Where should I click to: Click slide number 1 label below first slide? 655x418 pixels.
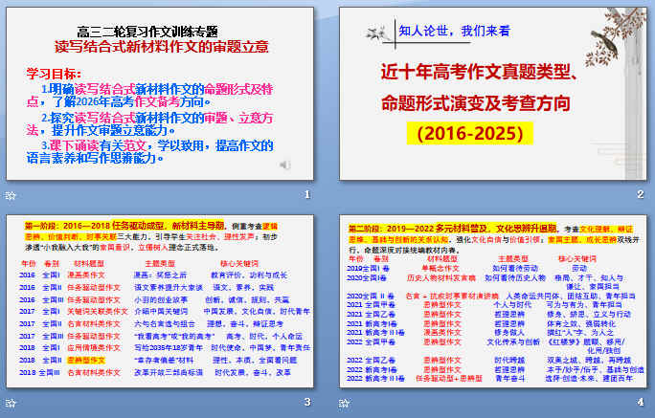point(306,195)
